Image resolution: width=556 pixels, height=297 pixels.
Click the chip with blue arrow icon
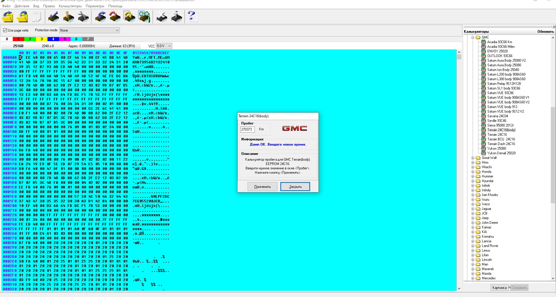tap(100, 17)
